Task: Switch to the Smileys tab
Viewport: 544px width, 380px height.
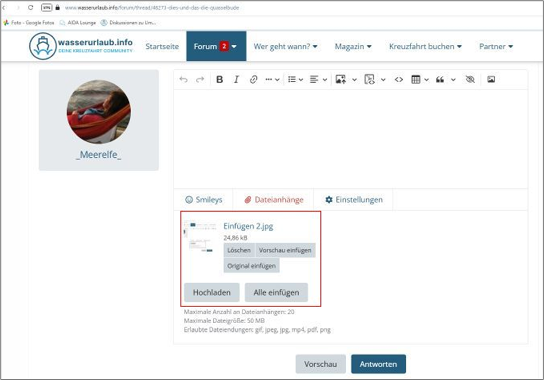Action: pos(203,200)
